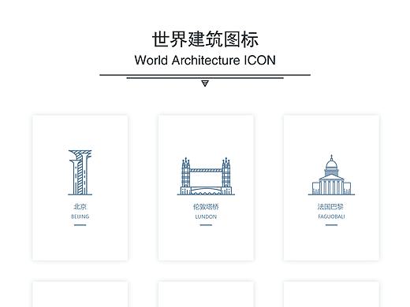Image resolution: width=410 pixels, height=307 pixels.
Task: Click the FAGUOBALI caption
Action: [331, 216]
